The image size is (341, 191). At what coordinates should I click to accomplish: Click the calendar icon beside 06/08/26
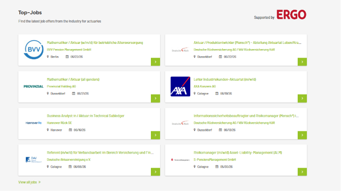tap(70, 166)
